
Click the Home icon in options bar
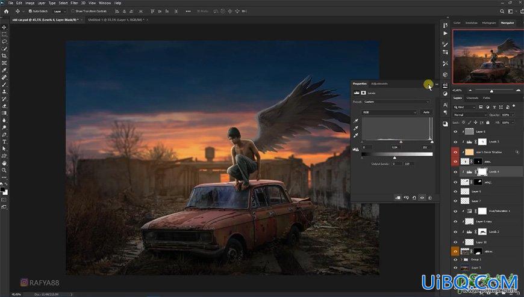tap(6, 11)
